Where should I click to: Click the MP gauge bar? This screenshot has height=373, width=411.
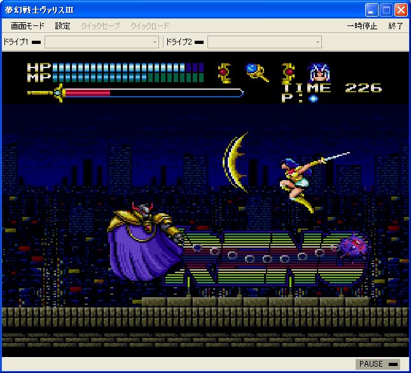(x=128, y=78)
